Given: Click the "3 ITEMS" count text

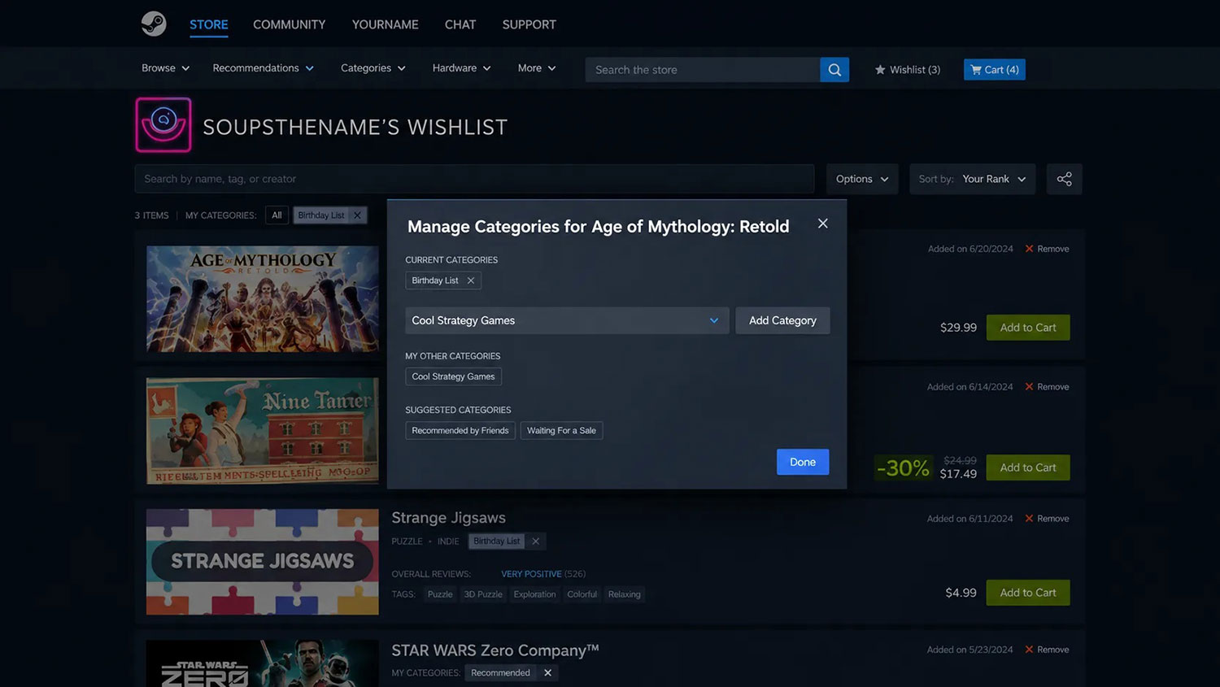Looking at the screenshot, I should (x=151, y=215).
